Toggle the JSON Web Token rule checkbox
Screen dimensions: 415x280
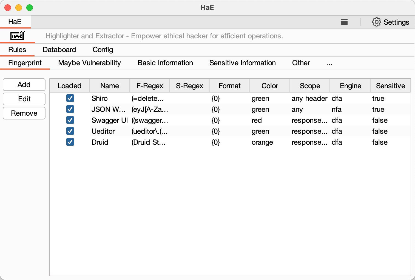tap(70, 109)
